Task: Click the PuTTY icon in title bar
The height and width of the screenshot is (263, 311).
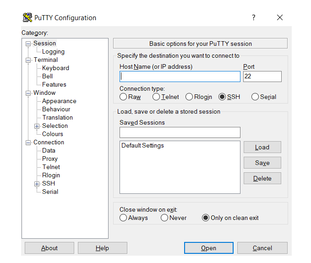Action: click(x=27, y=17)
